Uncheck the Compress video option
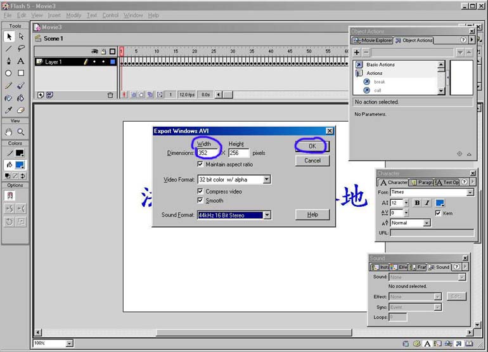The image size is (488, 352). tap(201, 192)
